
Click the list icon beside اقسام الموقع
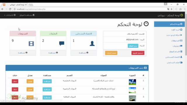[181, 51]
